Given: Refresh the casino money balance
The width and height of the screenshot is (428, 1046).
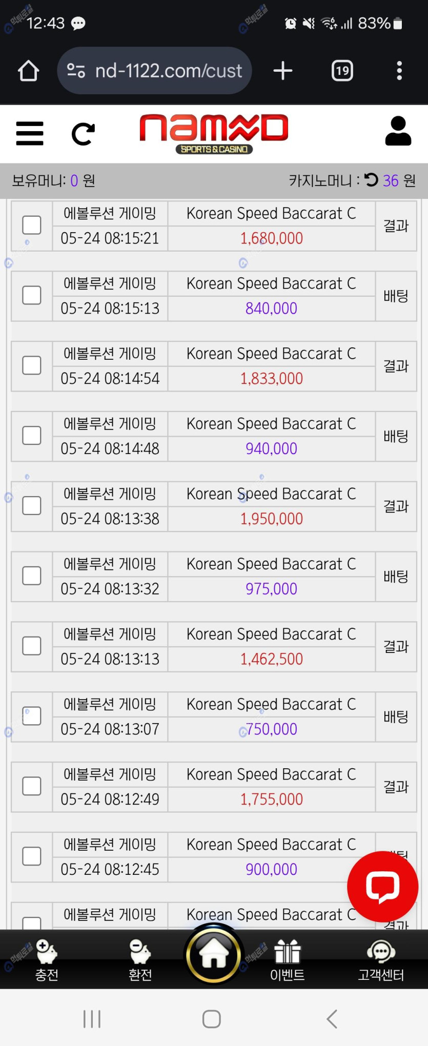Looking at the screenshot, I should [x=371, y=180].
